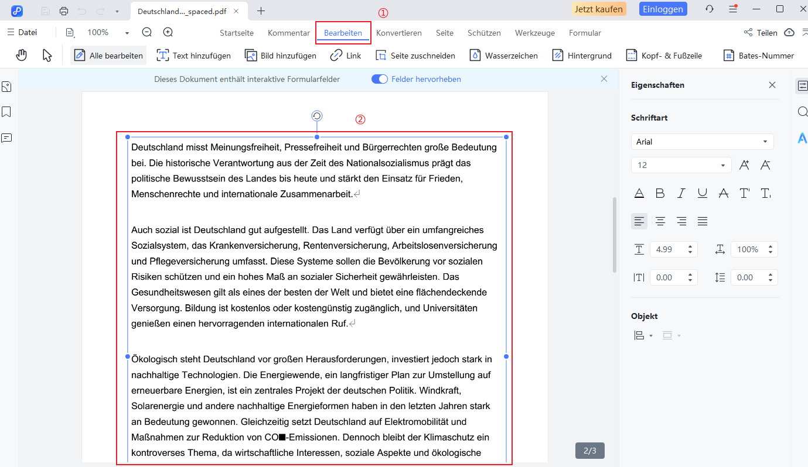Open the zoom level 100% dropdown
This screenshot has height=467, width=808.
[x=127, y=33]
